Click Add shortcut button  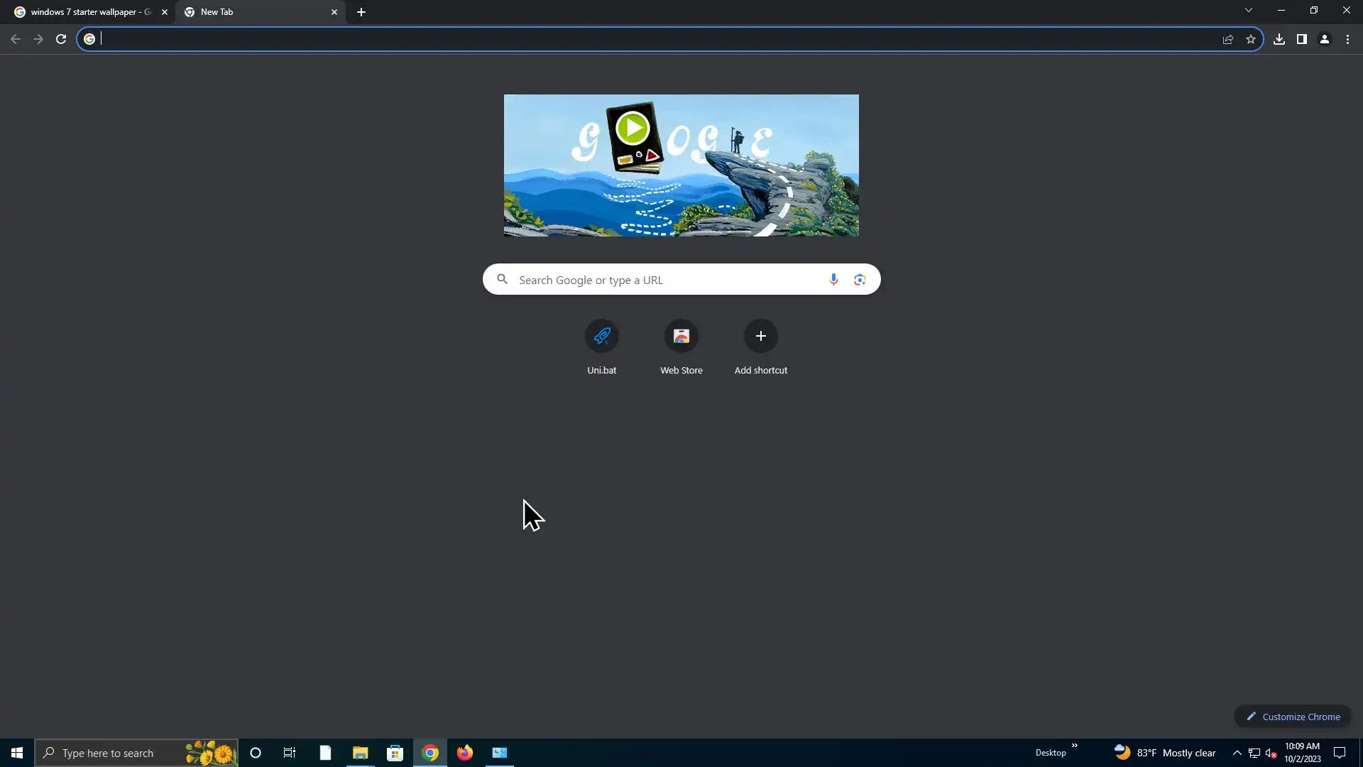[761, 337]
